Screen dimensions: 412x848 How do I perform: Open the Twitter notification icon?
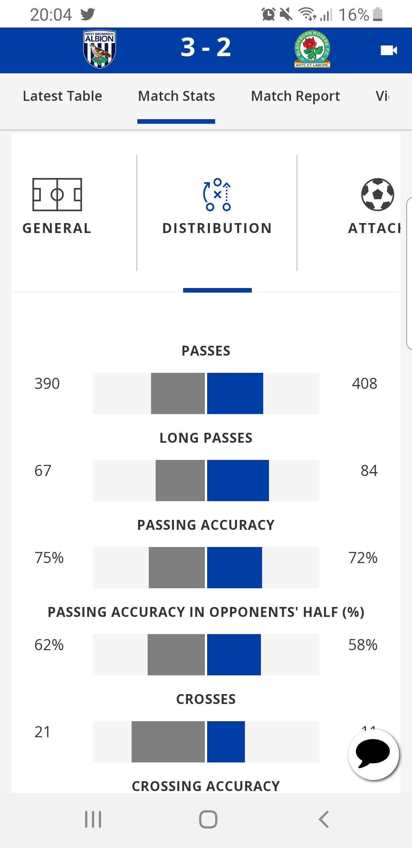click(87, 15)
